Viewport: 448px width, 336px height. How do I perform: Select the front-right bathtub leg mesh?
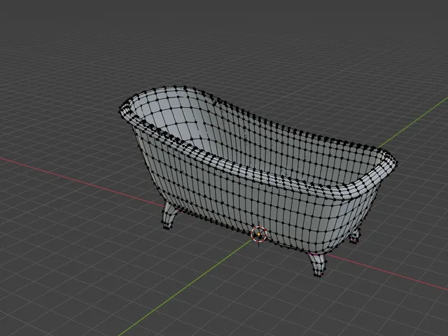(x=317, y=265)
